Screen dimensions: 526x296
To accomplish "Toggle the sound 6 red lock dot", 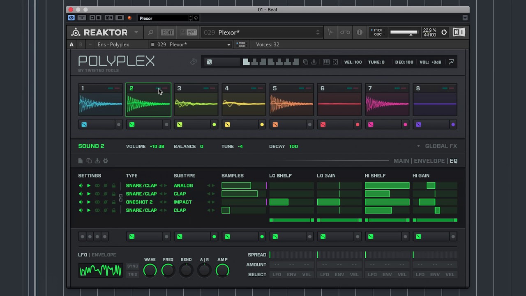I will [358, 125].
